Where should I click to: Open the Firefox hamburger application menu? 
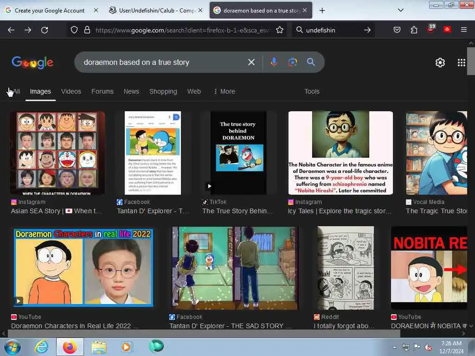(x=464, y=30)
